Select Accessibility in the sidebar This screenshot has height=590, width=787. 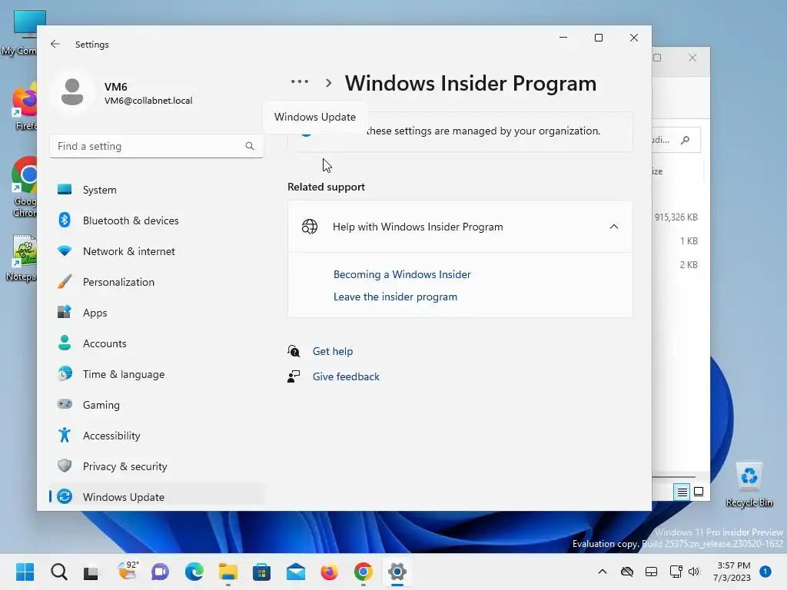click(x=156, y=436)
